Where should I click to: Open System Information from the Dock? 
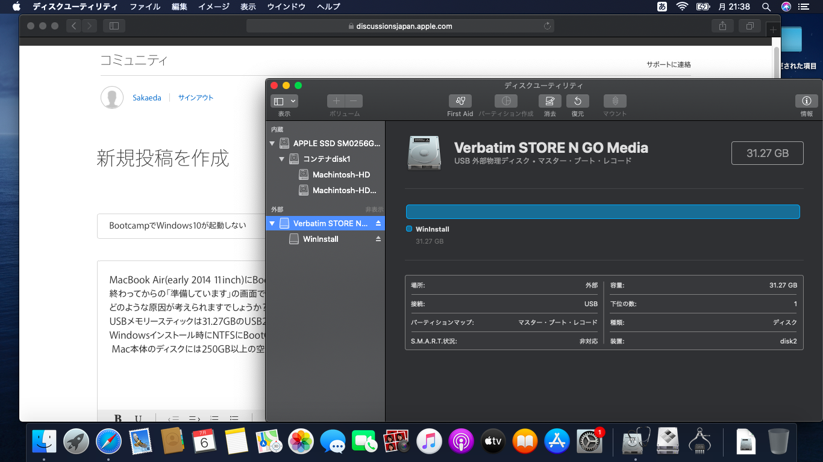(700, 442)
